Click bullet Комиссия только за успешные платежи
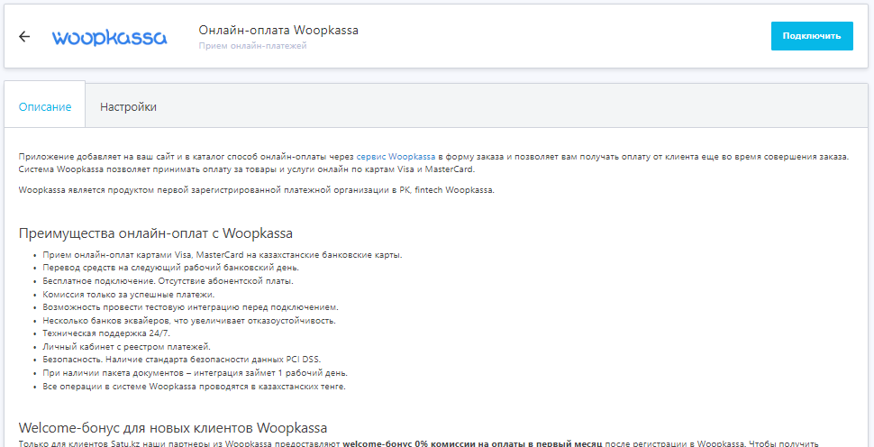Viewport: 874px width, 447px height. 128,295
